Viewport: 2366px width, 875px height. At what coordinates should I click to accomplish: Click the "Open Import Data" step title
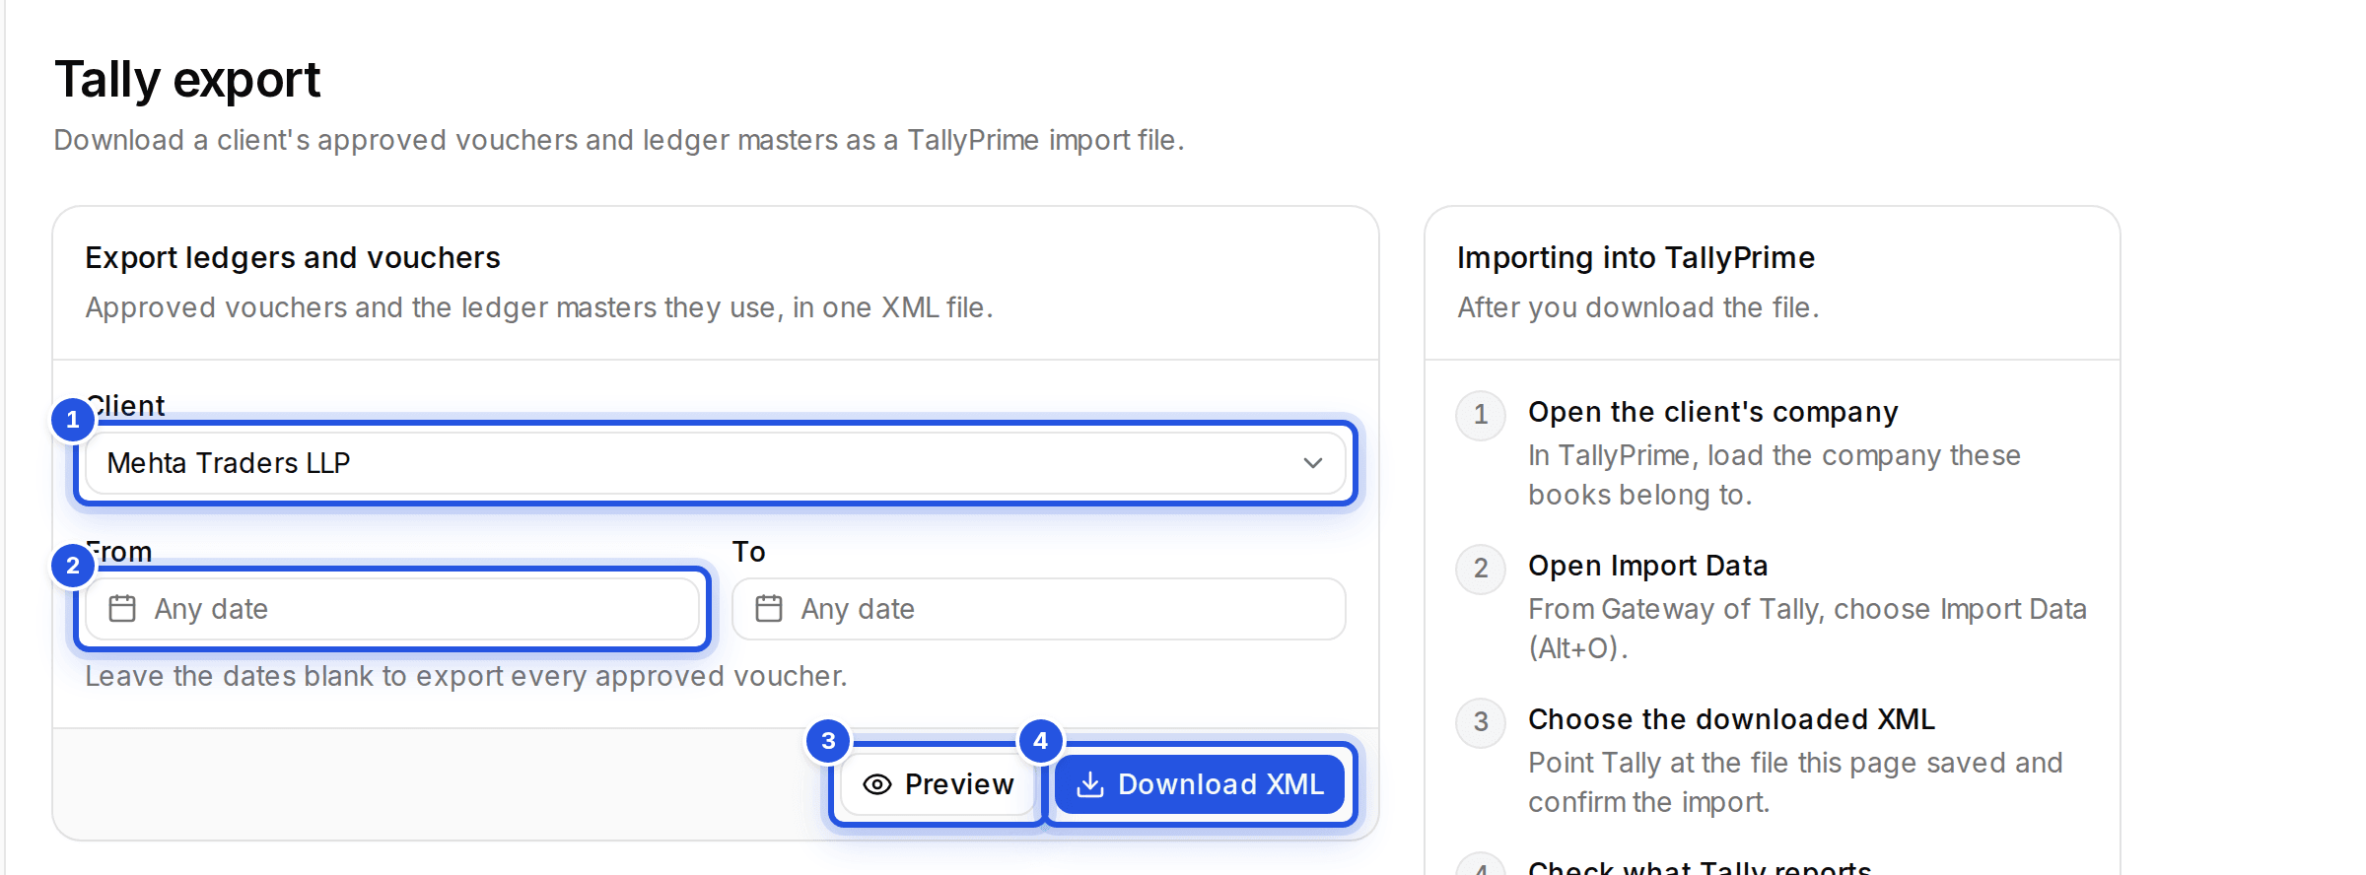(x=1648, y=566)
